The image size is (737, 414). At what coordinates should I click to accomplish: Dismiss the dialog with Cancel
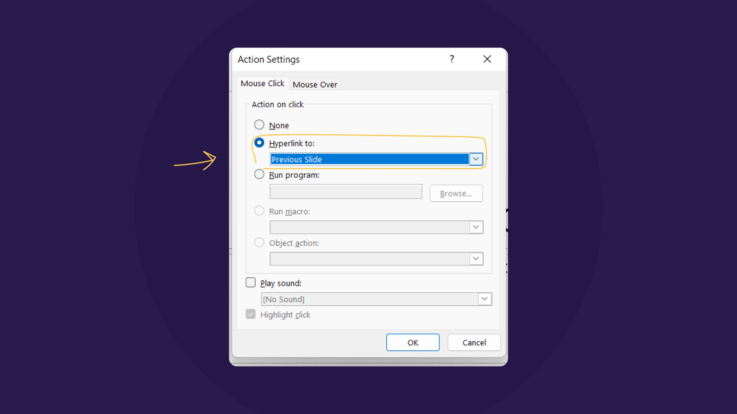point(474,342)
